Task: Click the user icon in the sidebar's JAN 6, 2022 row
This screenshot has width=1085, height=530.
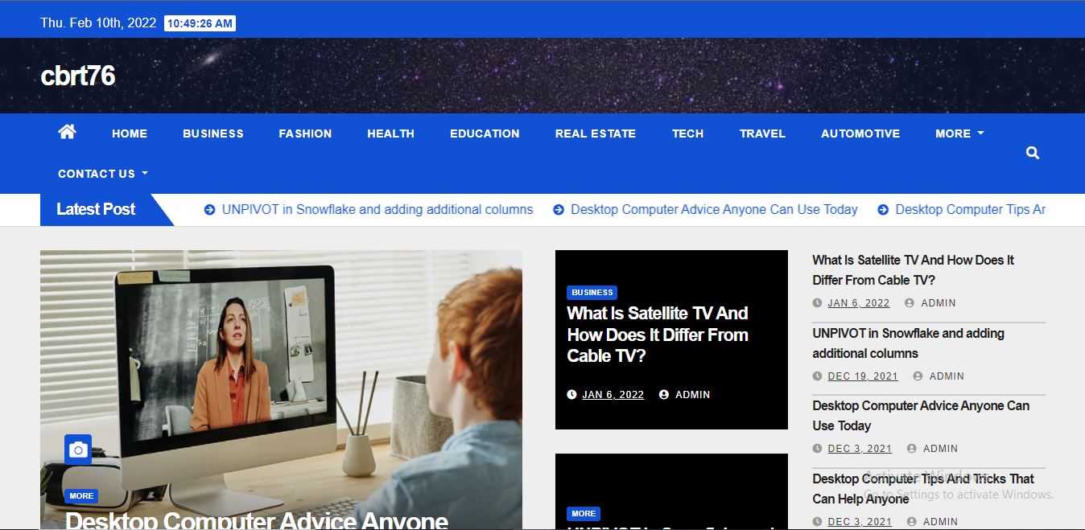Action: point(910,303)
